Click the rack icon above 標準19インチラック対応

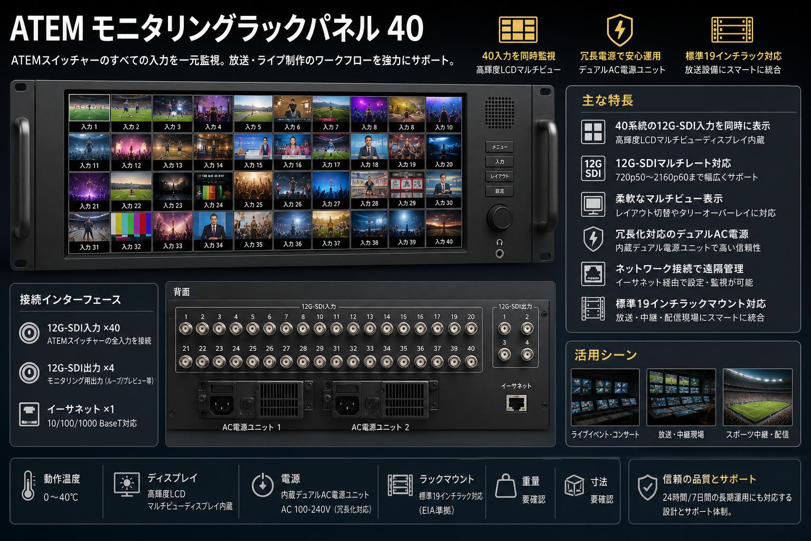732,30
